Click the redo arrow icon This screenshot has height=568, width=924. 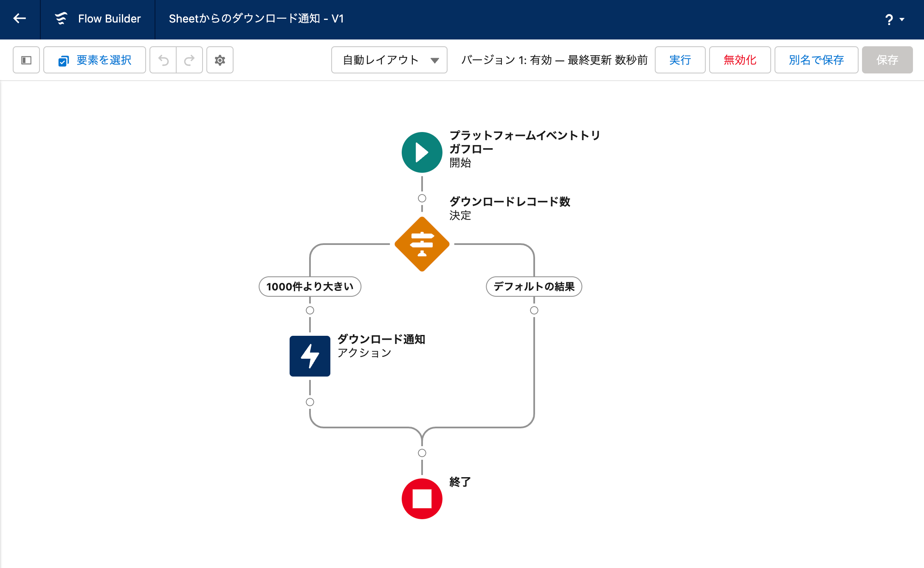189,60
